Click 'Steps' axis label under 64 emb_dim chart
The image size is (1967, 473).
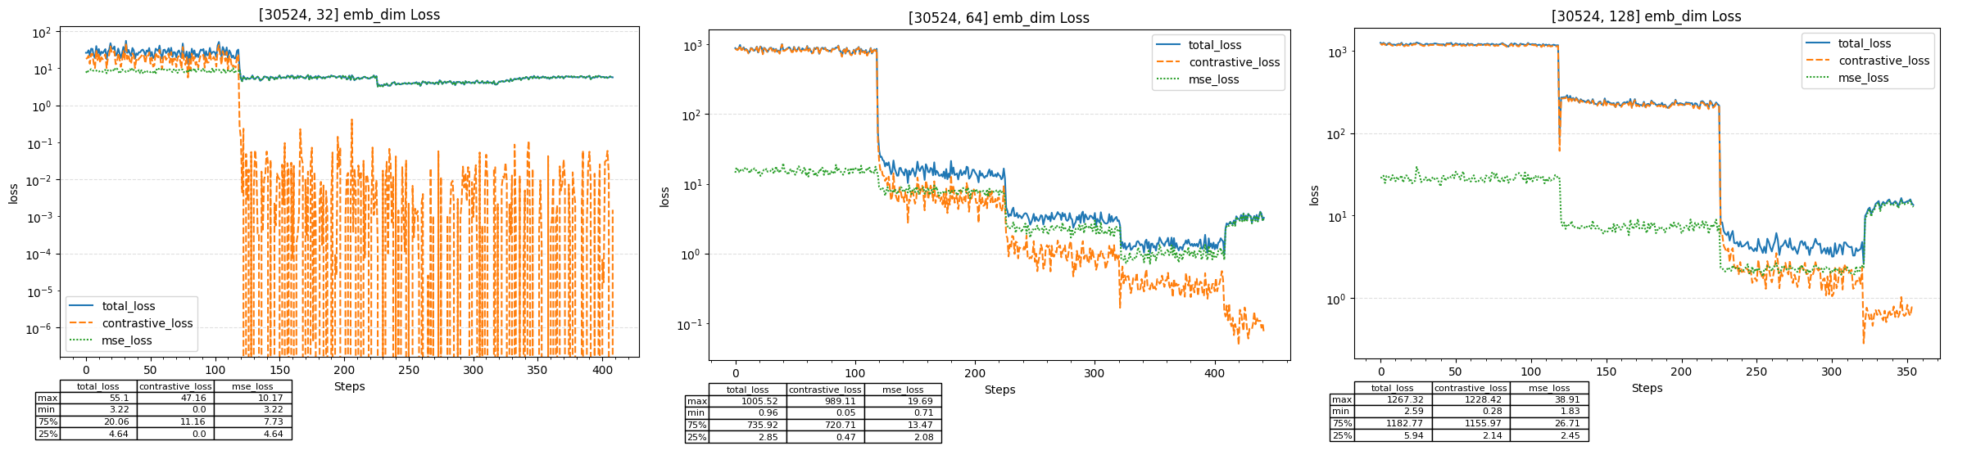999,390
